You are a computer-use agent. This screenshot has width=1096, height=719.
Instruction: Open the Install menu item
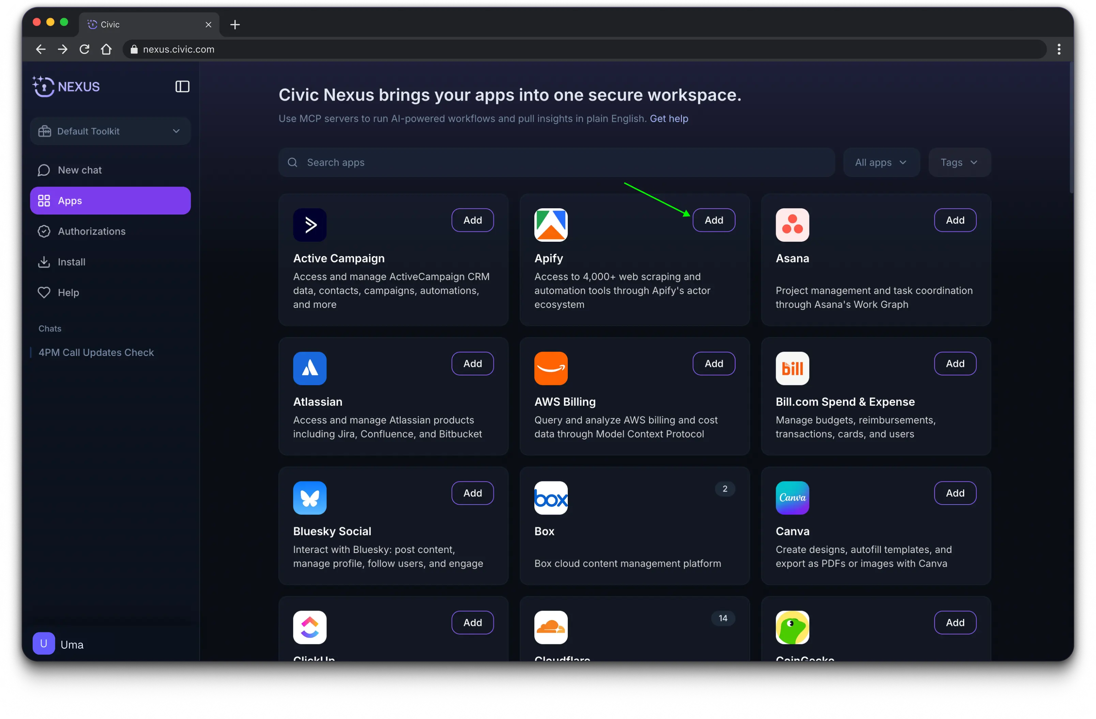pyautogui.click(x=71, y=262)
